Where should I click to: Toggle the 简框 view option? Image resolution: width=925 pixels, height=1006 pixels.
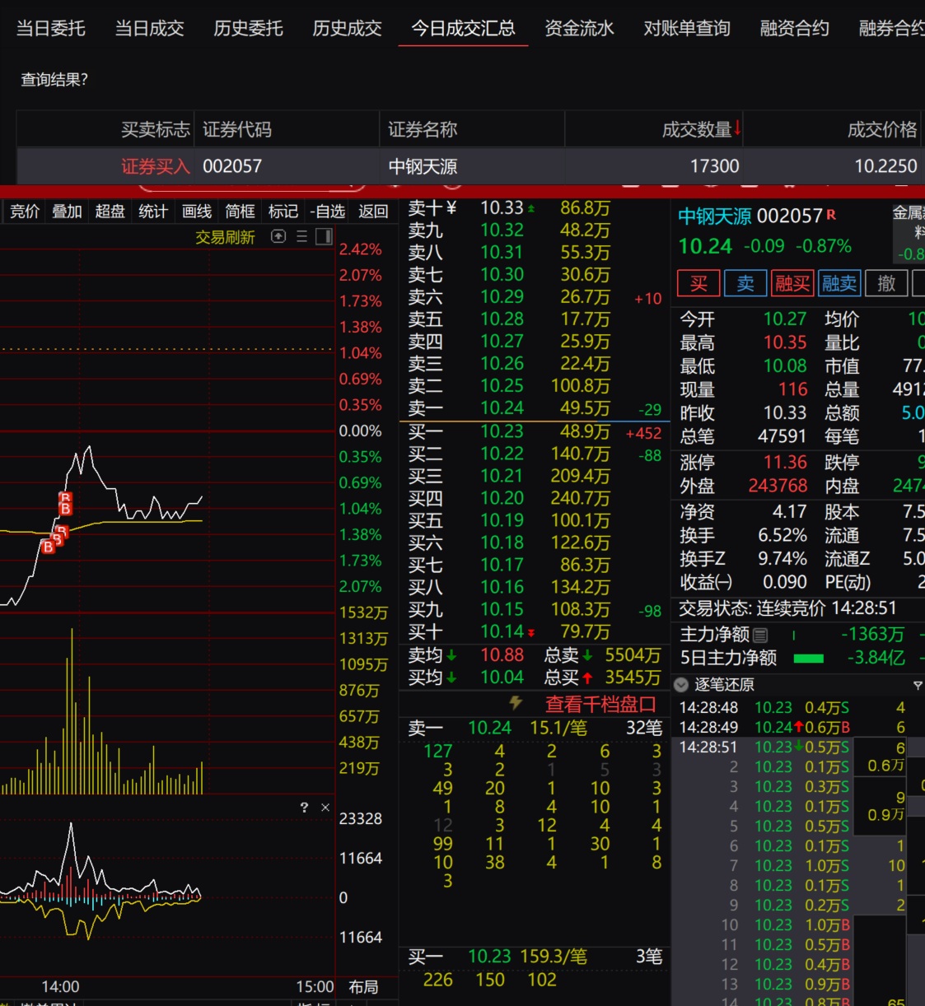point(240,212)
